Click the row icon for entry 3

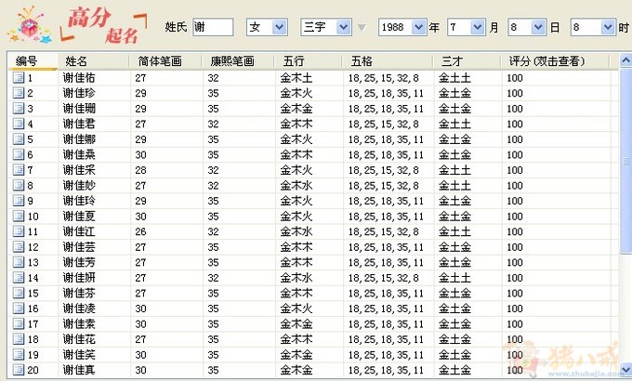[19, 108]
